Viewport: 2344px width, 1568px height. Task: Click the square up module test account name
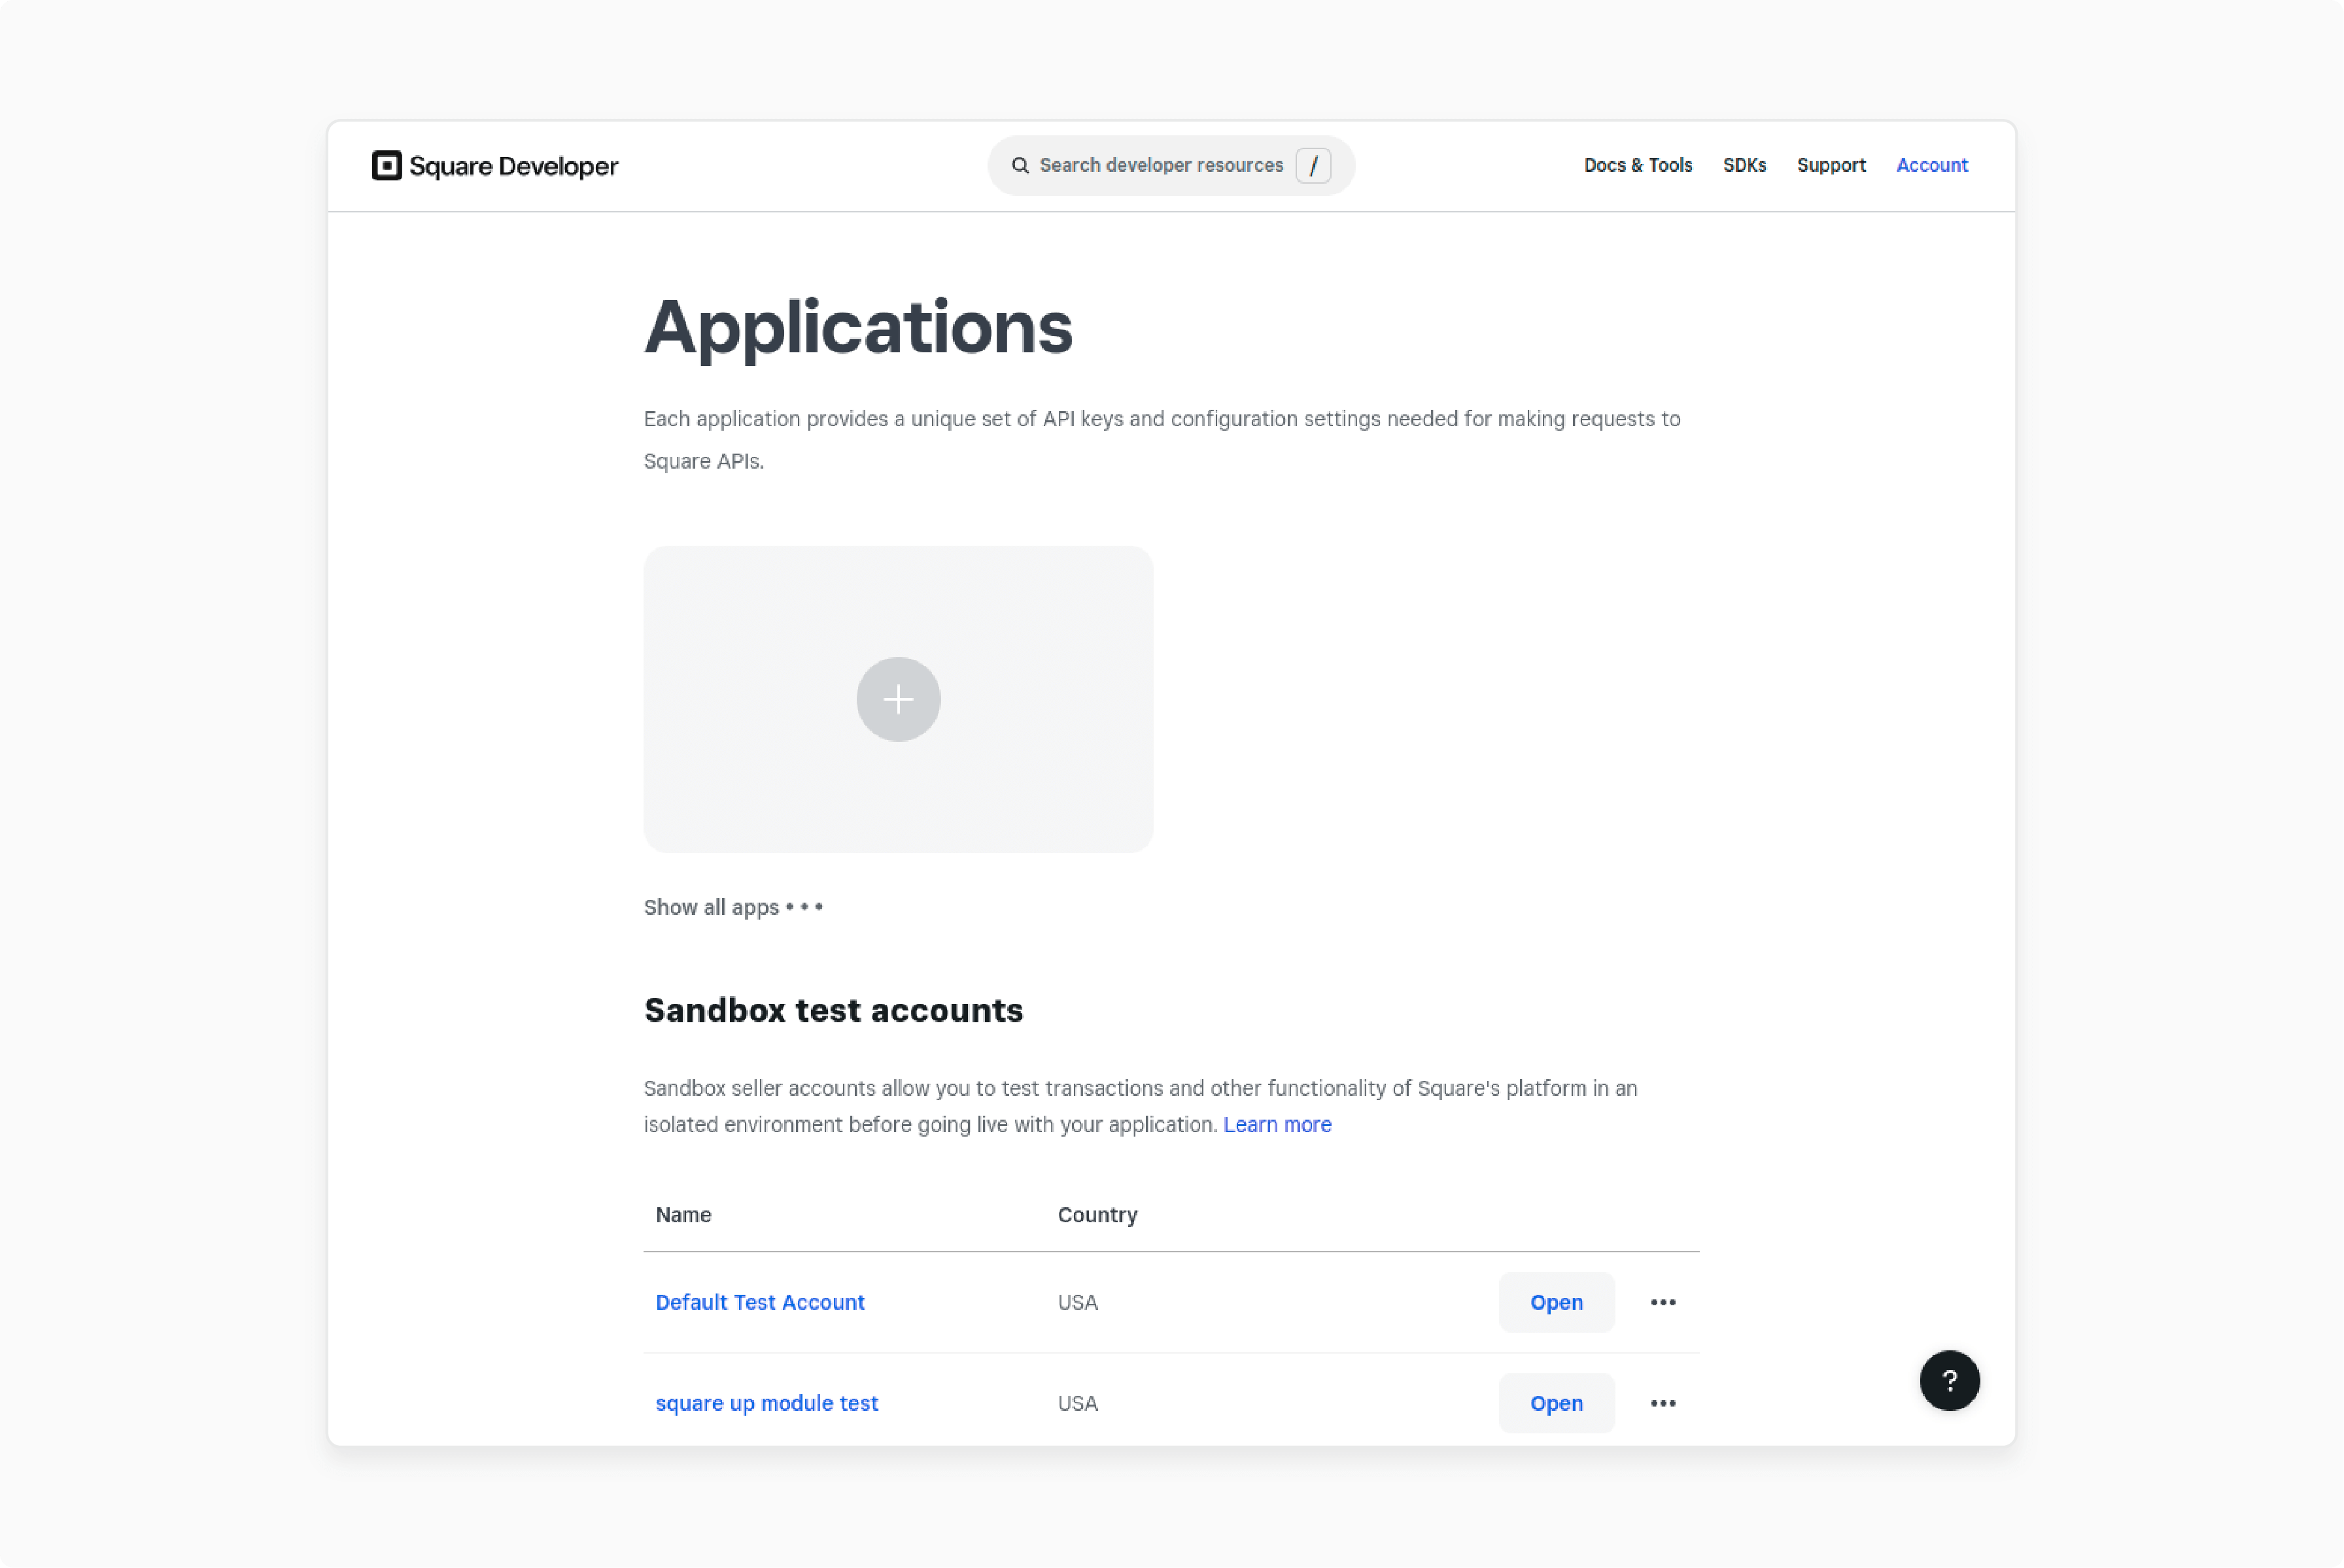click(x=767, y=1402)
